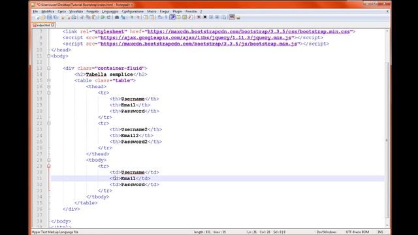This screenshot has height=235, width=418.
Task: Open the File menu
Action: (35, 12)
